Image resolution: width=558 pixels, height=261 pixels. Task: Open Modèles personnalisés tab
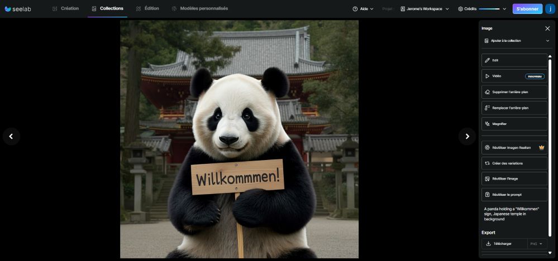point(199,8)
